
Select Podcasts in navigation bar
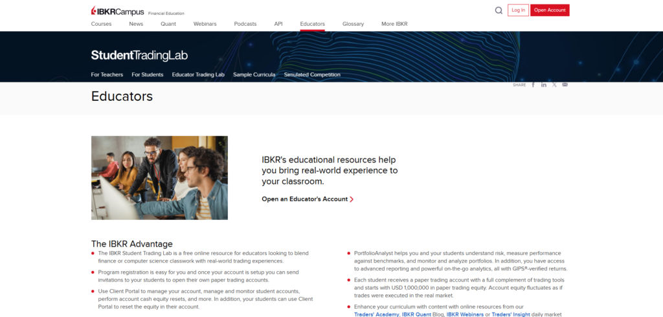(x=245, y=24)
